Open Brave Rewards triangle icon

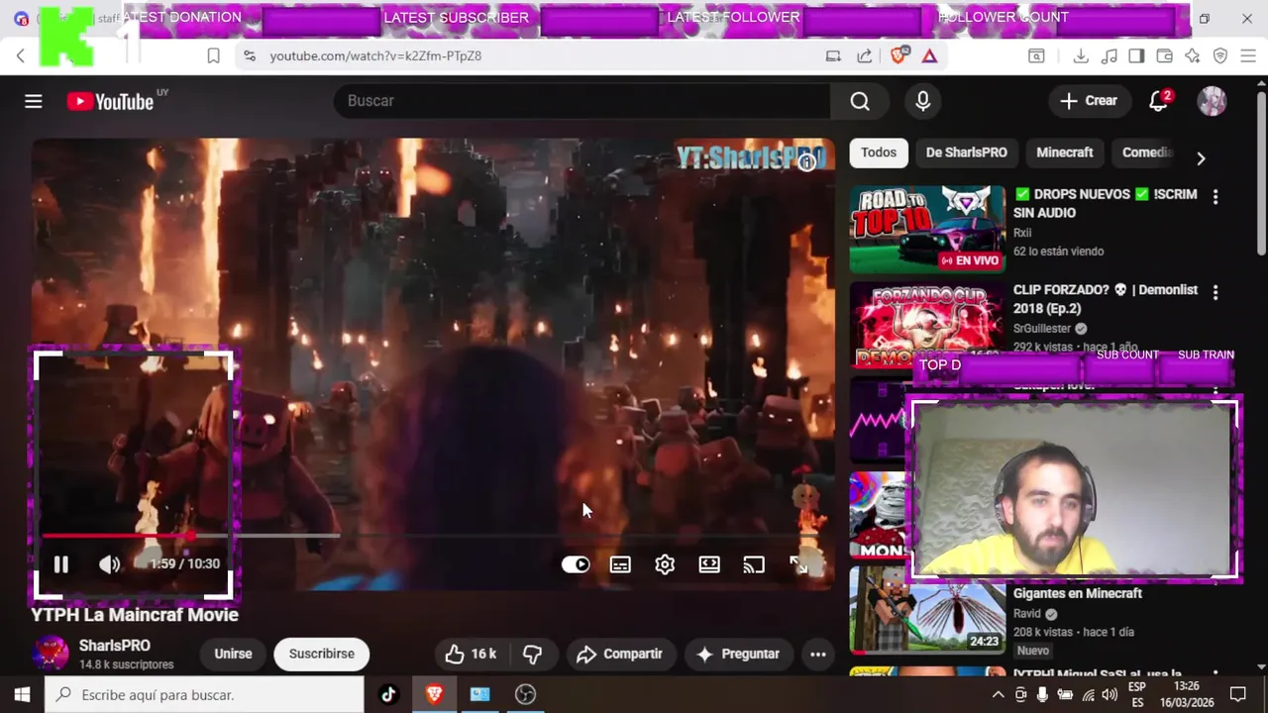929,56
